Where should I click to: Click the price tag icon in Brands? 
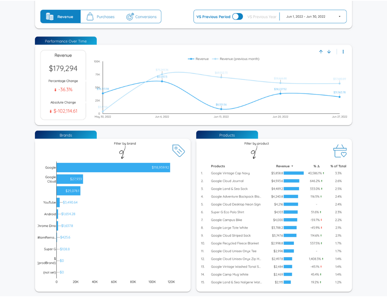tap(179, 151)
